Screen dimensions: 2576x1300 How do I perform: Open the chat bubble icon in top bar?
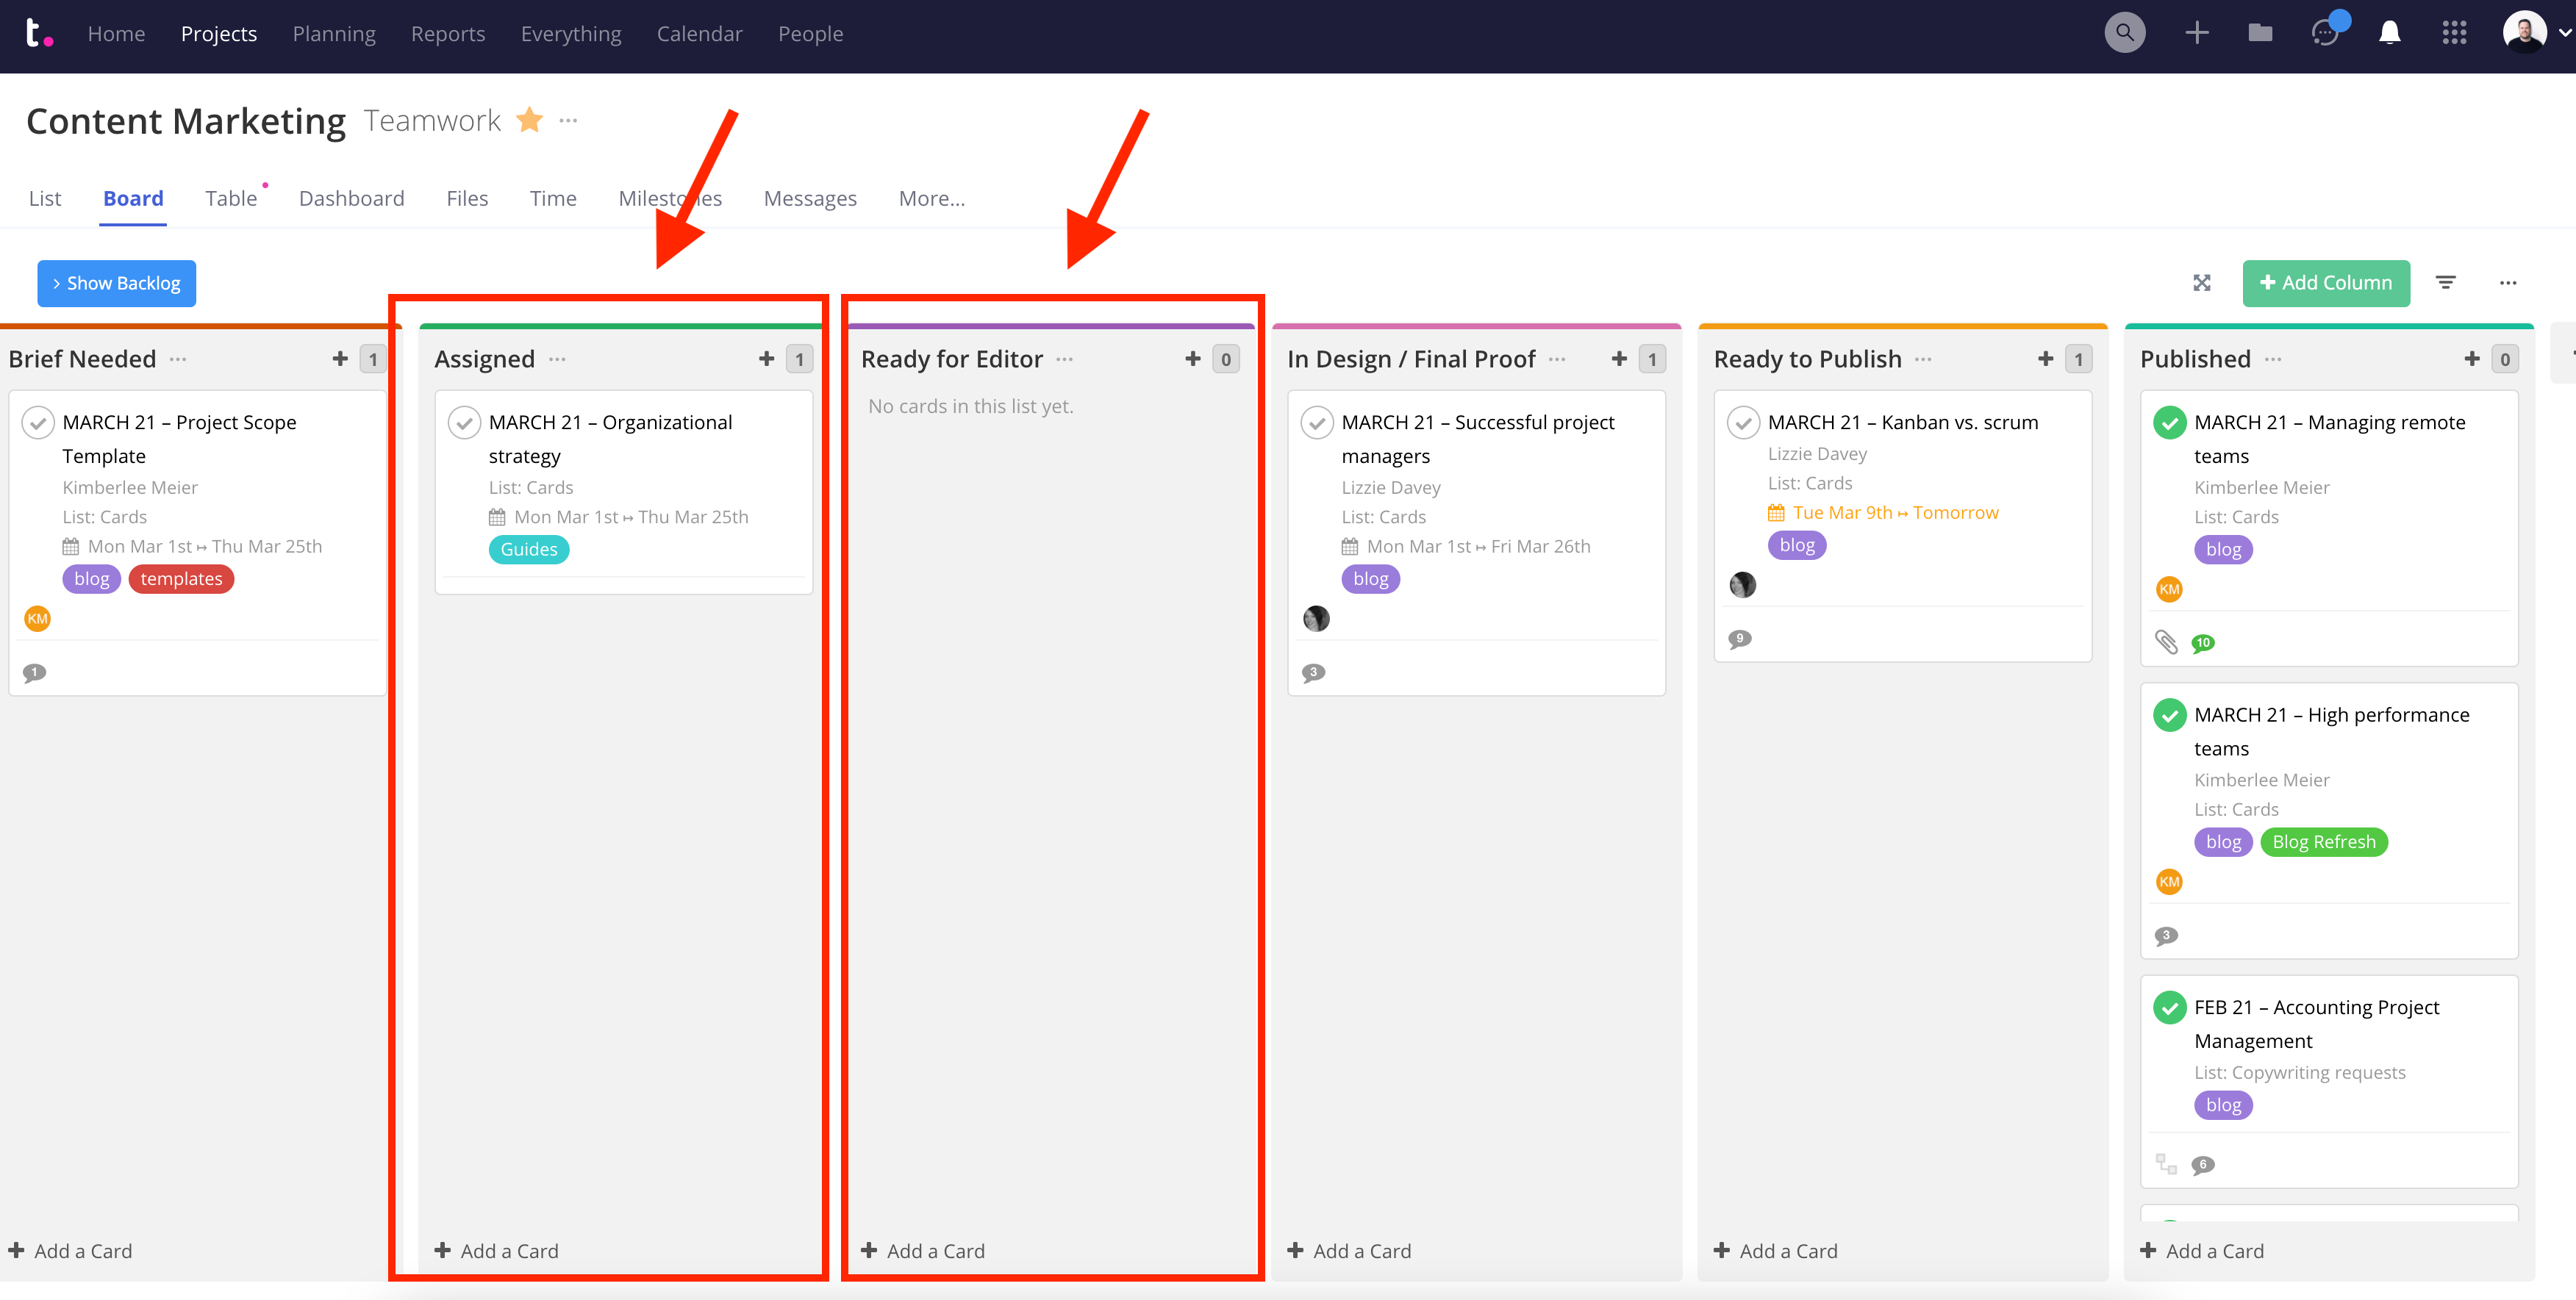click(x=2327, y=33)
